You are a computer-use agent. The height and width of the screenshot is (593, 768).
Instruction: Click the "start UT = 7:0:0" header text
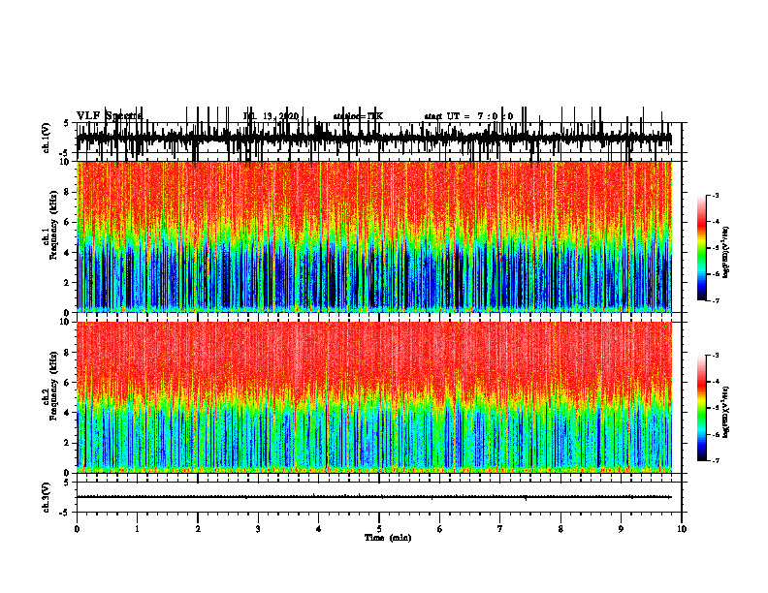pos(468,116)
